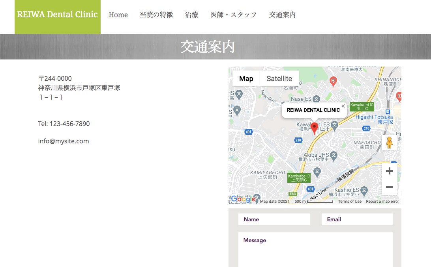This screenshot has height=267, width=431.
Task: Click the Akiba JHS school marker
Action: [334, 156]
